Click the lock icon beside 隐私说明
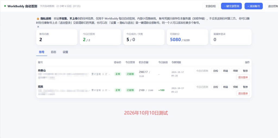 click(38, 18)
